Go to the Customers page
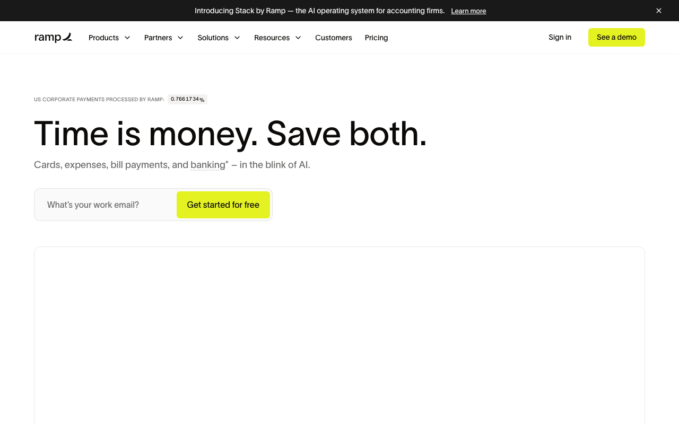Screen dimensions: 679x424 click(x=334, y=38)
